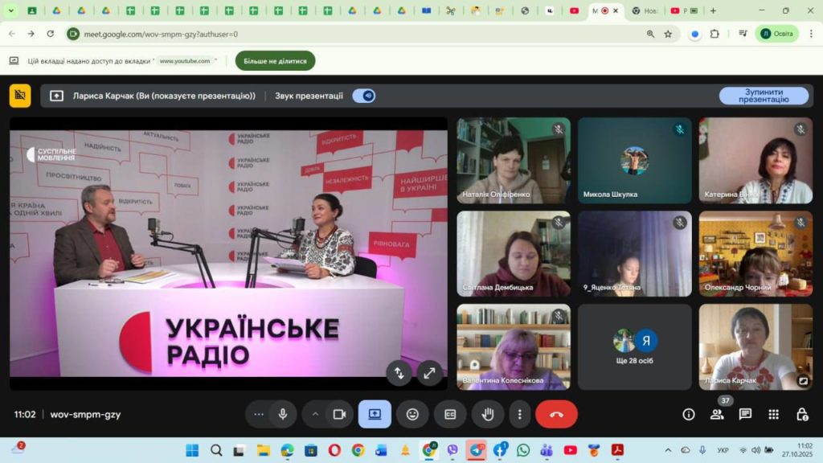Viewport: 823px width, 463px height.
Task: Open host controls lock icon
Action: 801,414
